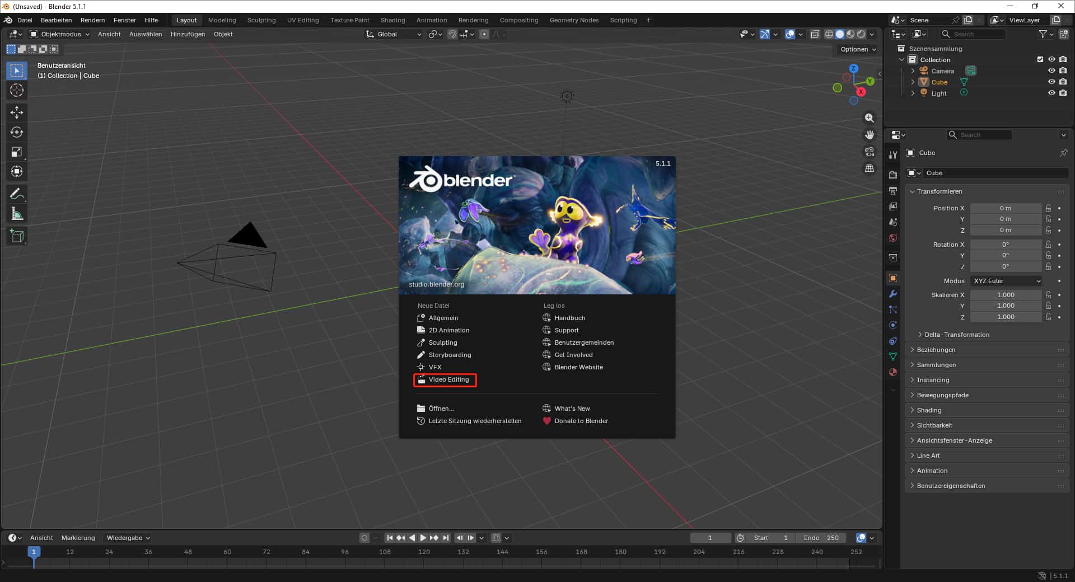Toggle camera view icon in viewport
1075x582 pixels.
[870, 152]
